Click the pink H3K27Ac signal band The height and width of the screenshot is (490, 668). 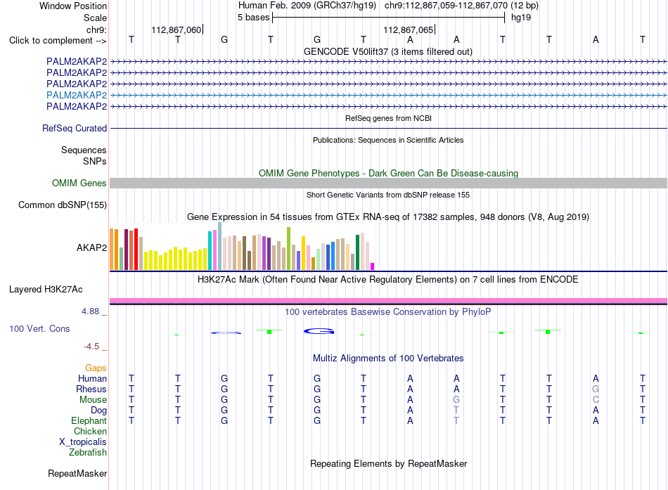tap(388, 301)
